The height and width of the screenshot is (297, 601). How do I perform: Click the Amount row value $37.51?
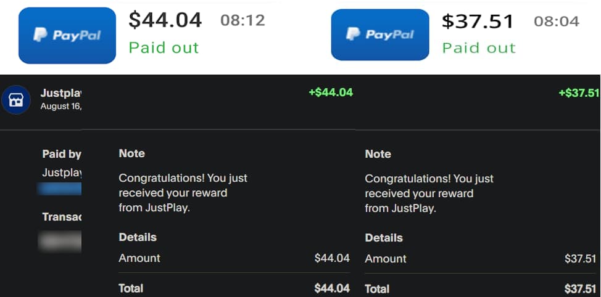(x=580, y=259)
